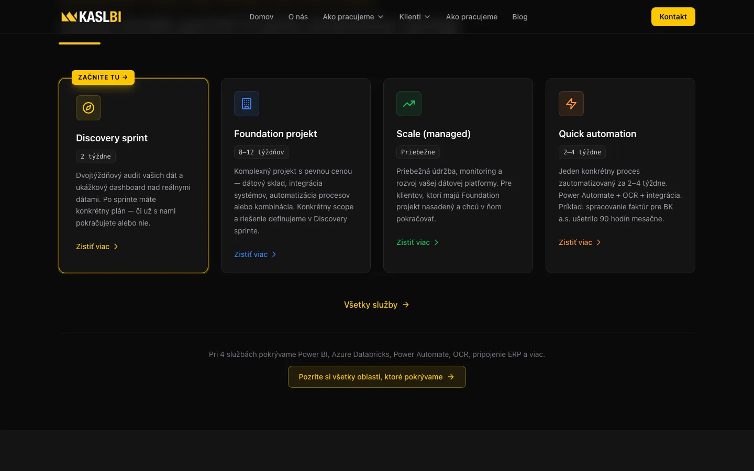Click the 2–4 týždne duration tag
Screen dimensions: 754x471
[x=582, y=152]
